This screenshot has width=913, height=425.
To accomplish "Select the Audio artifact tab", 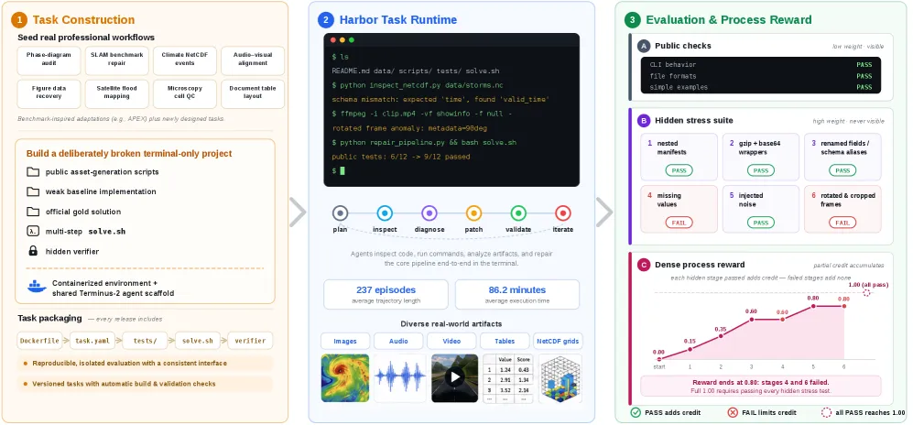I will (x=398, y=341).
